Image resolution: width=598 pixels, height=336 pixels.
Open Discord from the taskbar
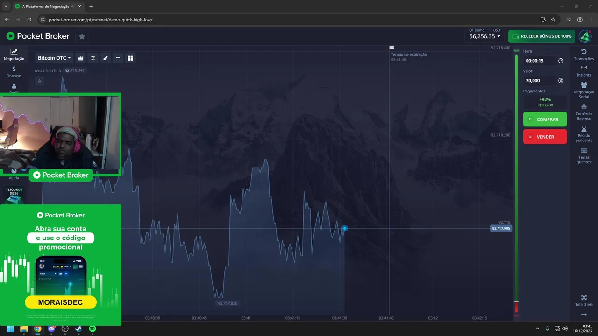(51, 329)
